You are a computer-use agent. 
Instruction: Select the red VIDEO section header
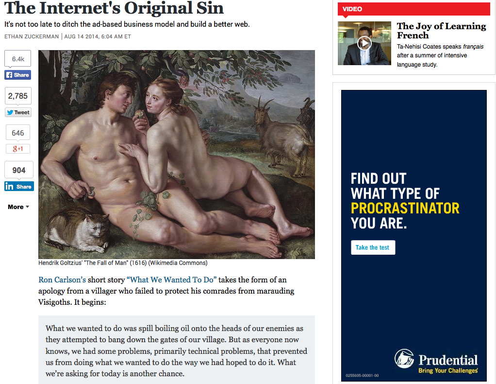(x=414, y=9)
